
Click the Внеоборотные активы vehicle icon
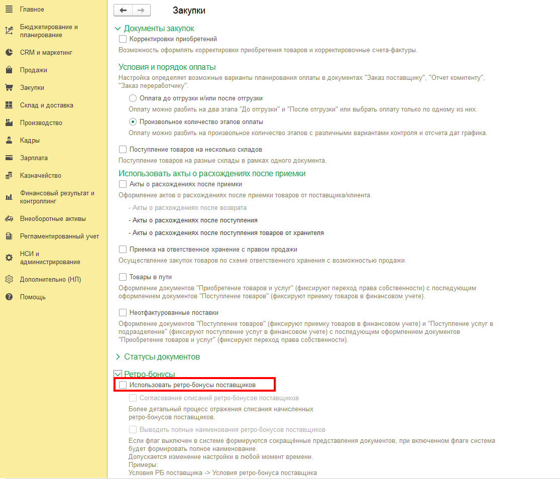[x=9, y=219]
